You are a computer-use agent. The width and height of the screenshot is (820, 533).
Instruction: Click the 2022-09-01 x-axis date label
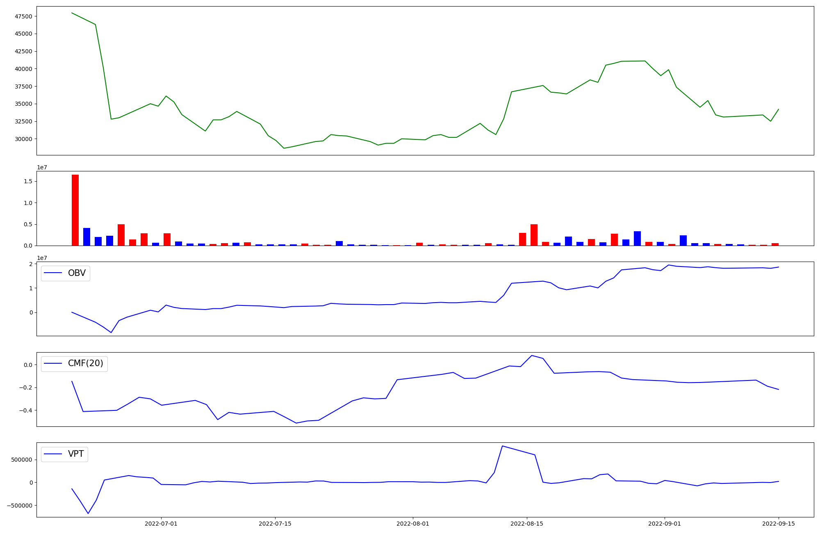click(664, 524)
